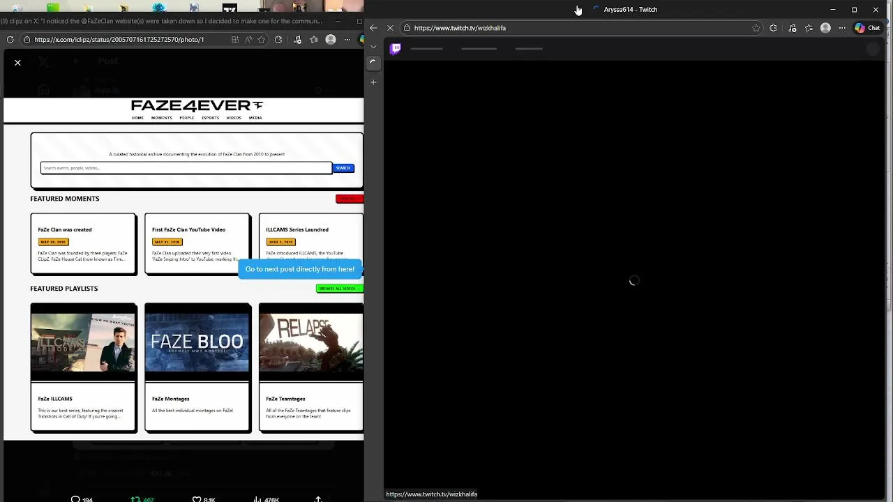Screen dimensions: 893x502
Task: Stop loading the Twitch page
Action: (x=390, y=28)
